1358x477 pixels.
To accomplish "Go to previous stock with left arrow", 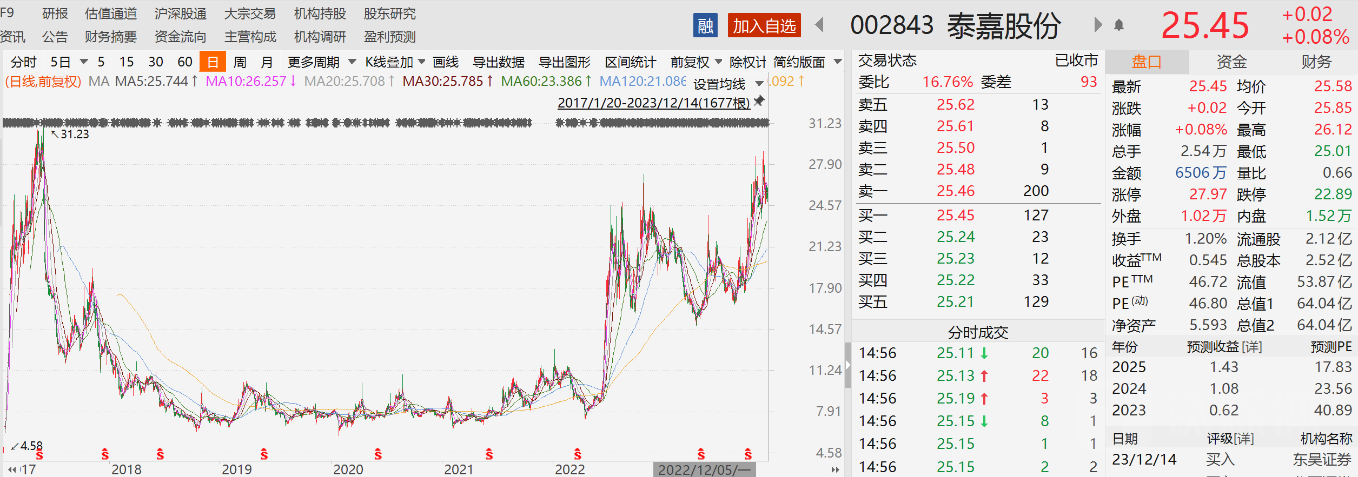I will (x=819, y=25).
